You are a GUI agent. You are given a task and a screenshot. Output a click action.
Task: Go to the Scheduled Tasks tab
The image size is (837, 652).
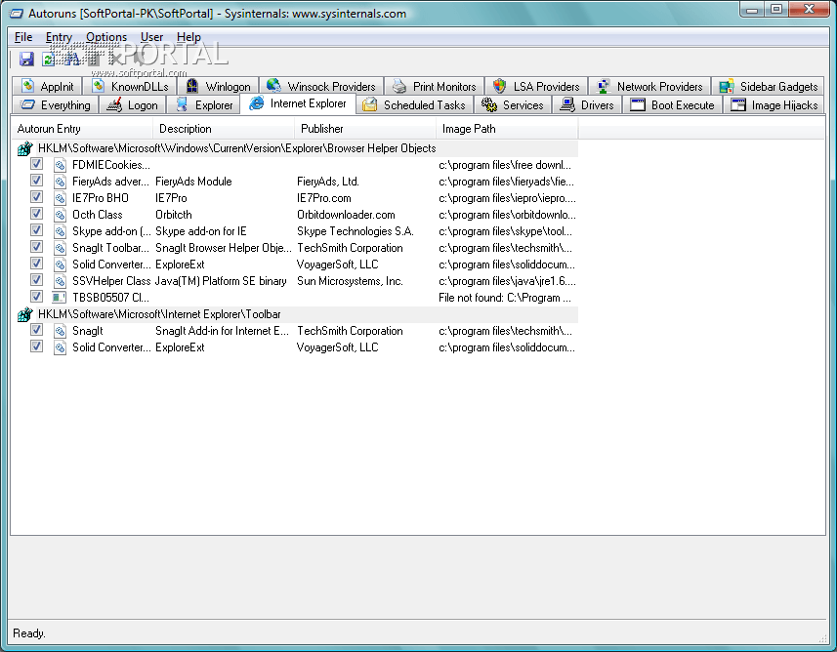pos(414,105)
